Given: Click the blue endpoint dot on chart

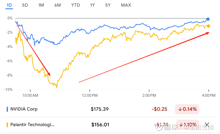Looking at the screenshot, I should [x=208, y=19].
